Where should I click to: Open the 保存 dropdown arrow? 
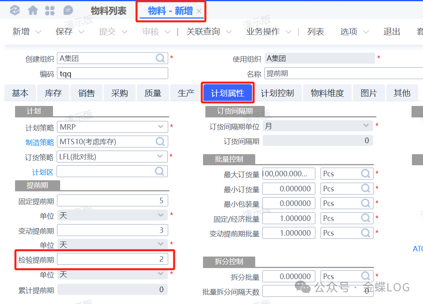click(81, 32)
